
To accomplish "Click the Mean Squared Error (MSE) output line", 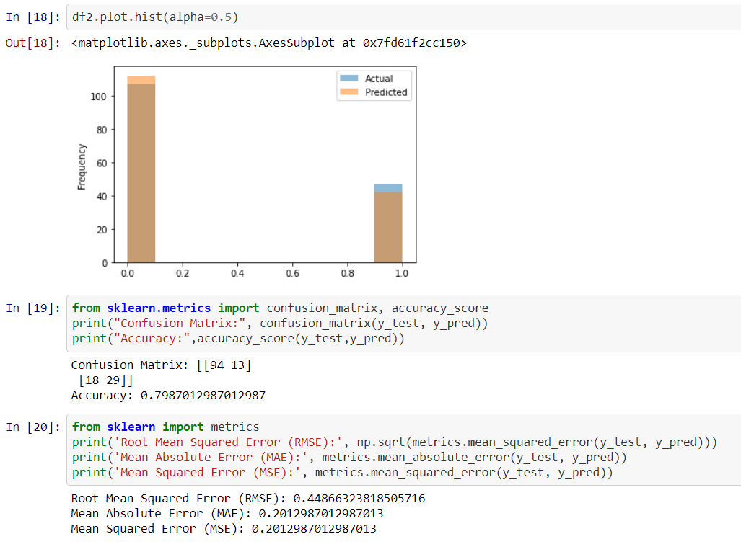I will pos(224,529).
